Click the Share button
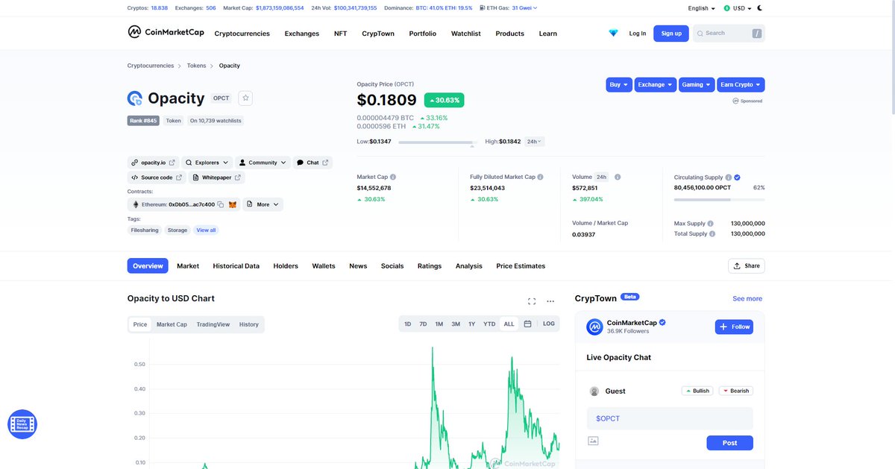The width and height of the screenshot is (895, 469). [x=747, y=265]
